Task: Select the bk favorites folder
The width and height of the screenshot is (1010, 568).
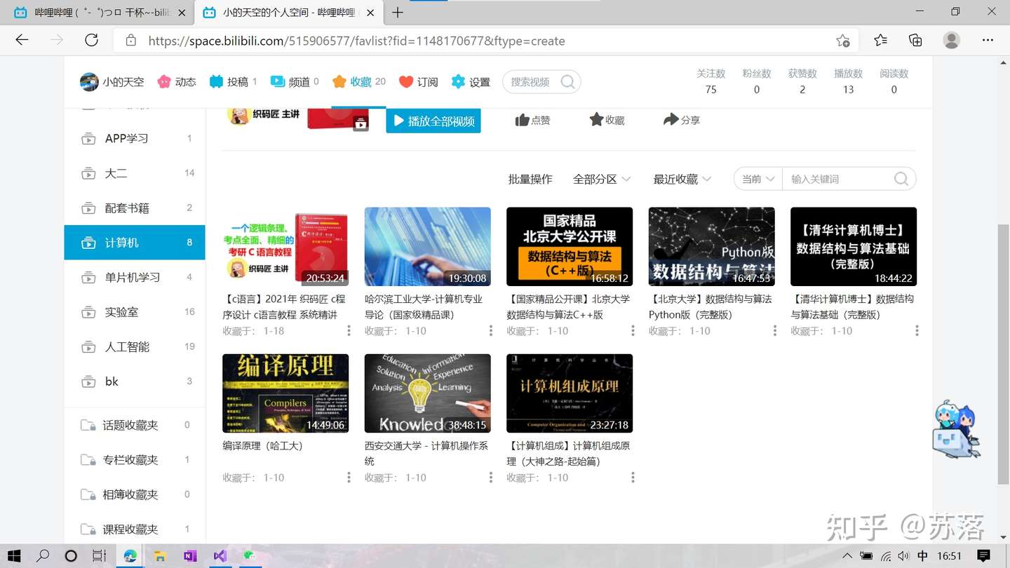Action: [x=135, y=381]
